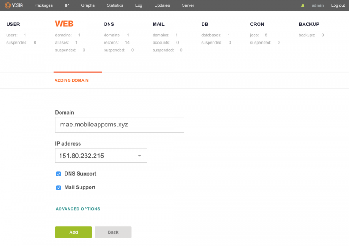
Task: Click the Back button
Action: pyautogui.click(x=113, y=232)
